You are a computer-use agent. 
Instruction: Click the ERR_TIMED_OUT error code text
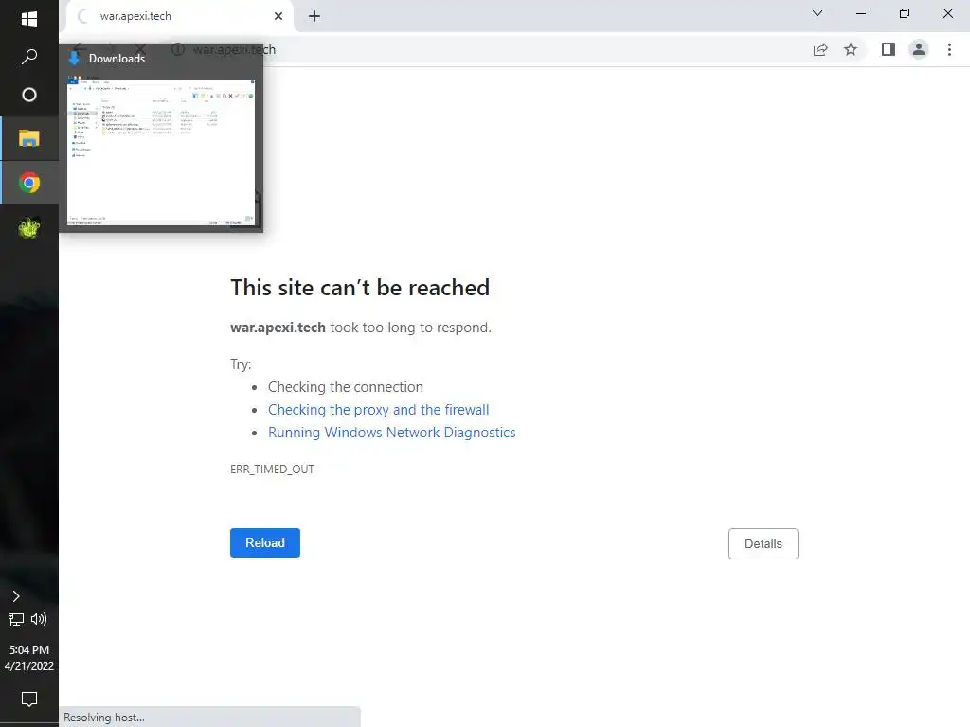(272, 470)
